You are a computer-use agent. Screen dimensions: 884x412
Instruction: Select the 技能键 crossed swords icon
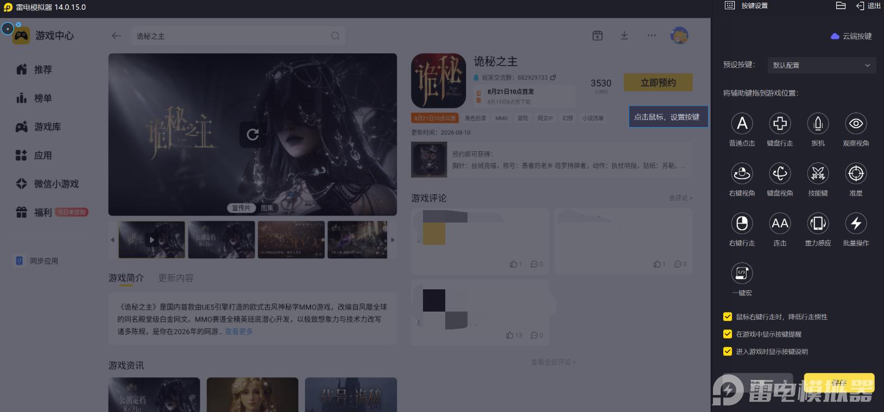[x=818, y=173]
